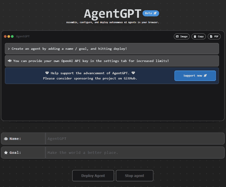Click the yellow window dot
This screenshot has height=187, width=226.
coord(9,36)
